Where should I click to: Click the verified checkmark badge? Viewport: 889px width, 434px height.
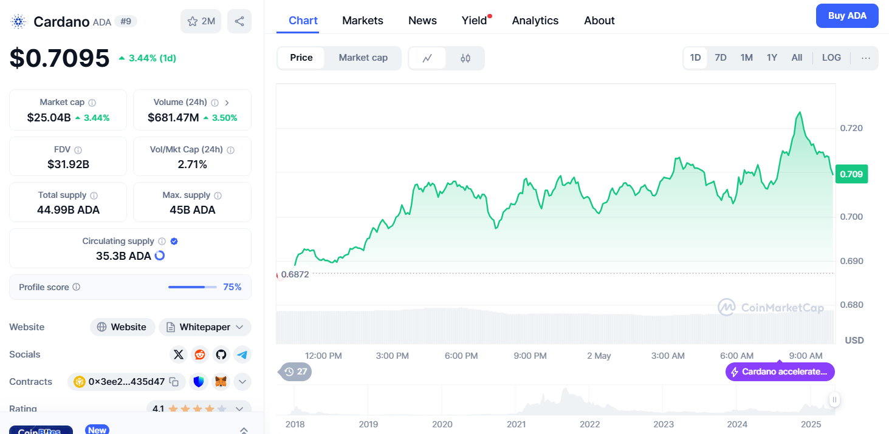(174, 241)
